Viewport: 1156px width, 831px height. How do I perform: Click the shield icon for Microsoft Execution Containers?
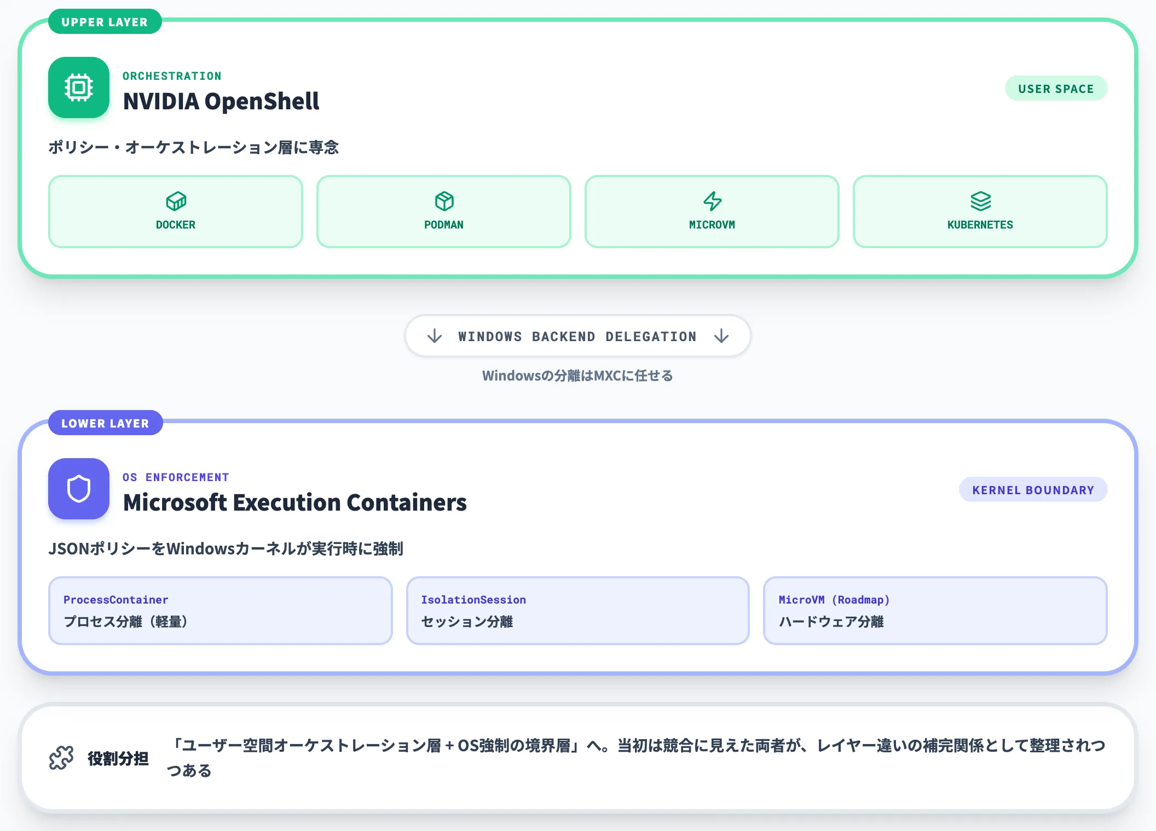79,489
